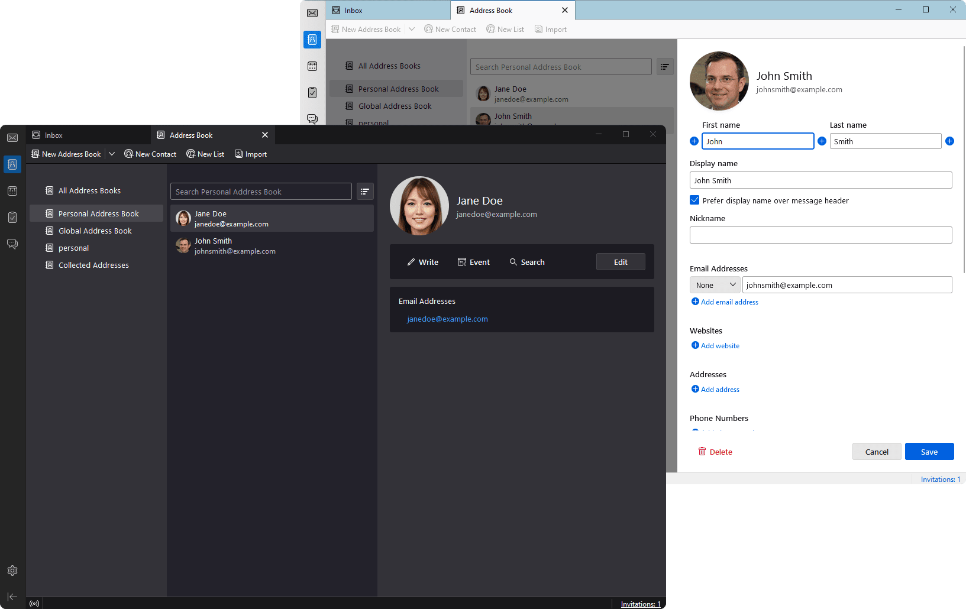Screen dimensions: 966x609
Task: Expand the New Address Book dropdown arrow
Action: pyautogui.click(x=112, y=154)
